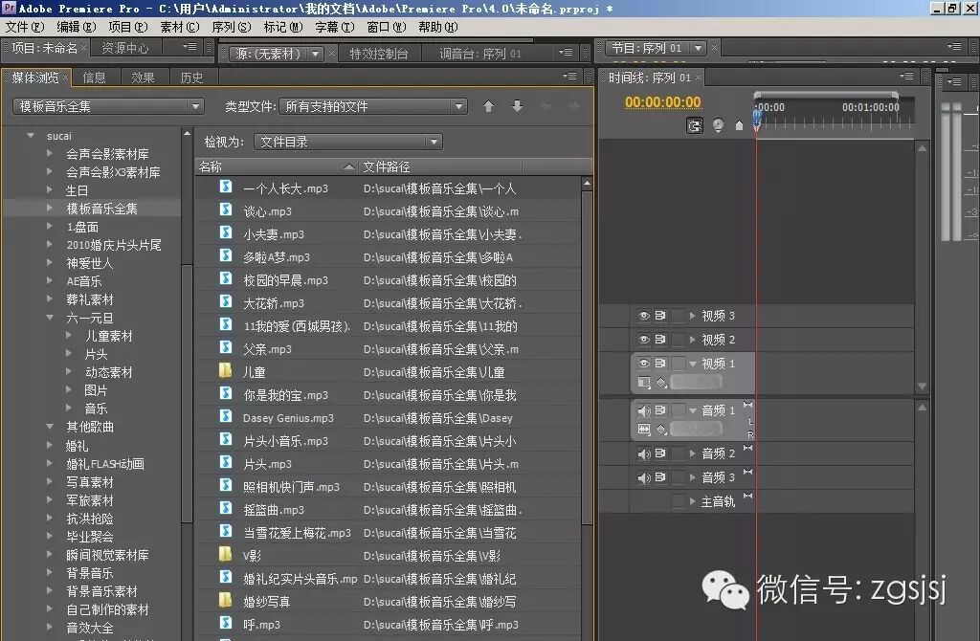Viewport: 980px width, 641px height.
Task: Mute the 音频 2 track speaker toggle
Action: click(644, 454)
